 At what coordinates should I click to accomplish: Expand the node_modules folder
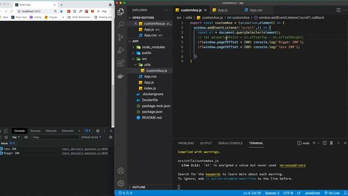(x=133, y=47)
